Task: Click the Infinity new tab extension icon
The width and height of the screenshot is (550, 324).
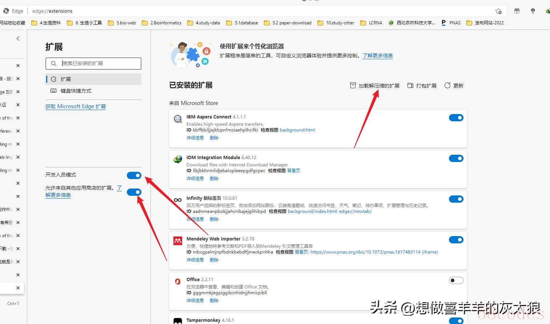Action: coord(178,200)
